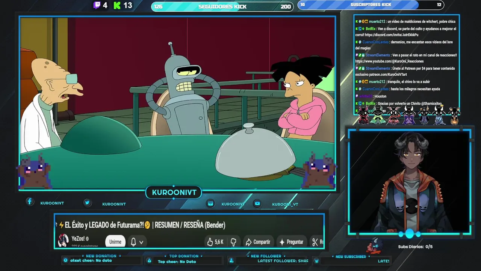Click the YeZos! channel avatar

click(x=63, y=240)
